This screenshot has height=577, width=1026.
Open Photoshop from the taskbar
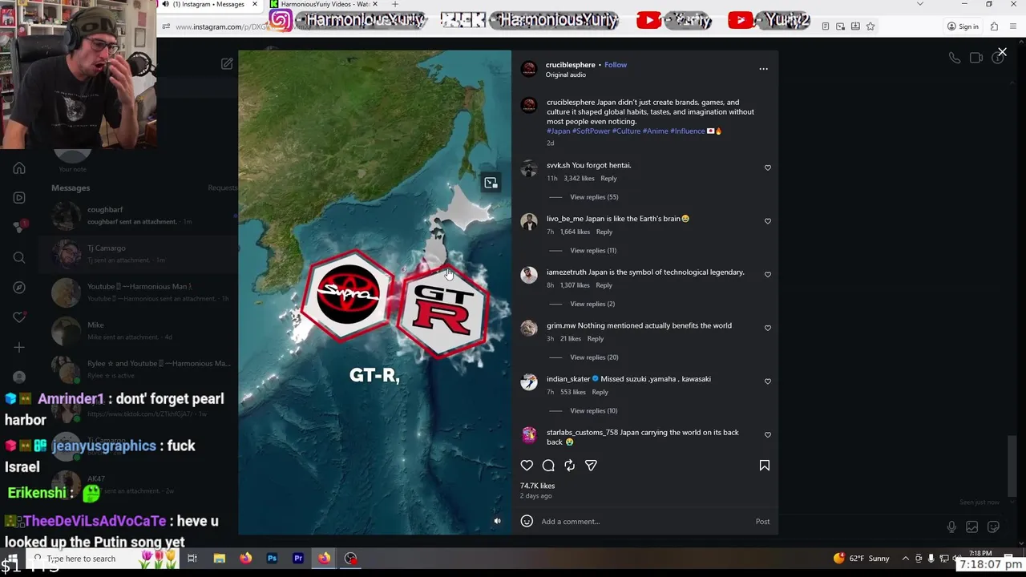[x=272, y=559]
